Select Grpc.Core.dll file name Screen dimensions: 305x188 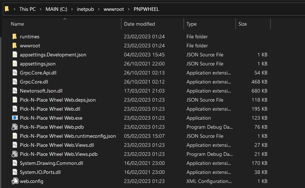pos(34,82)
